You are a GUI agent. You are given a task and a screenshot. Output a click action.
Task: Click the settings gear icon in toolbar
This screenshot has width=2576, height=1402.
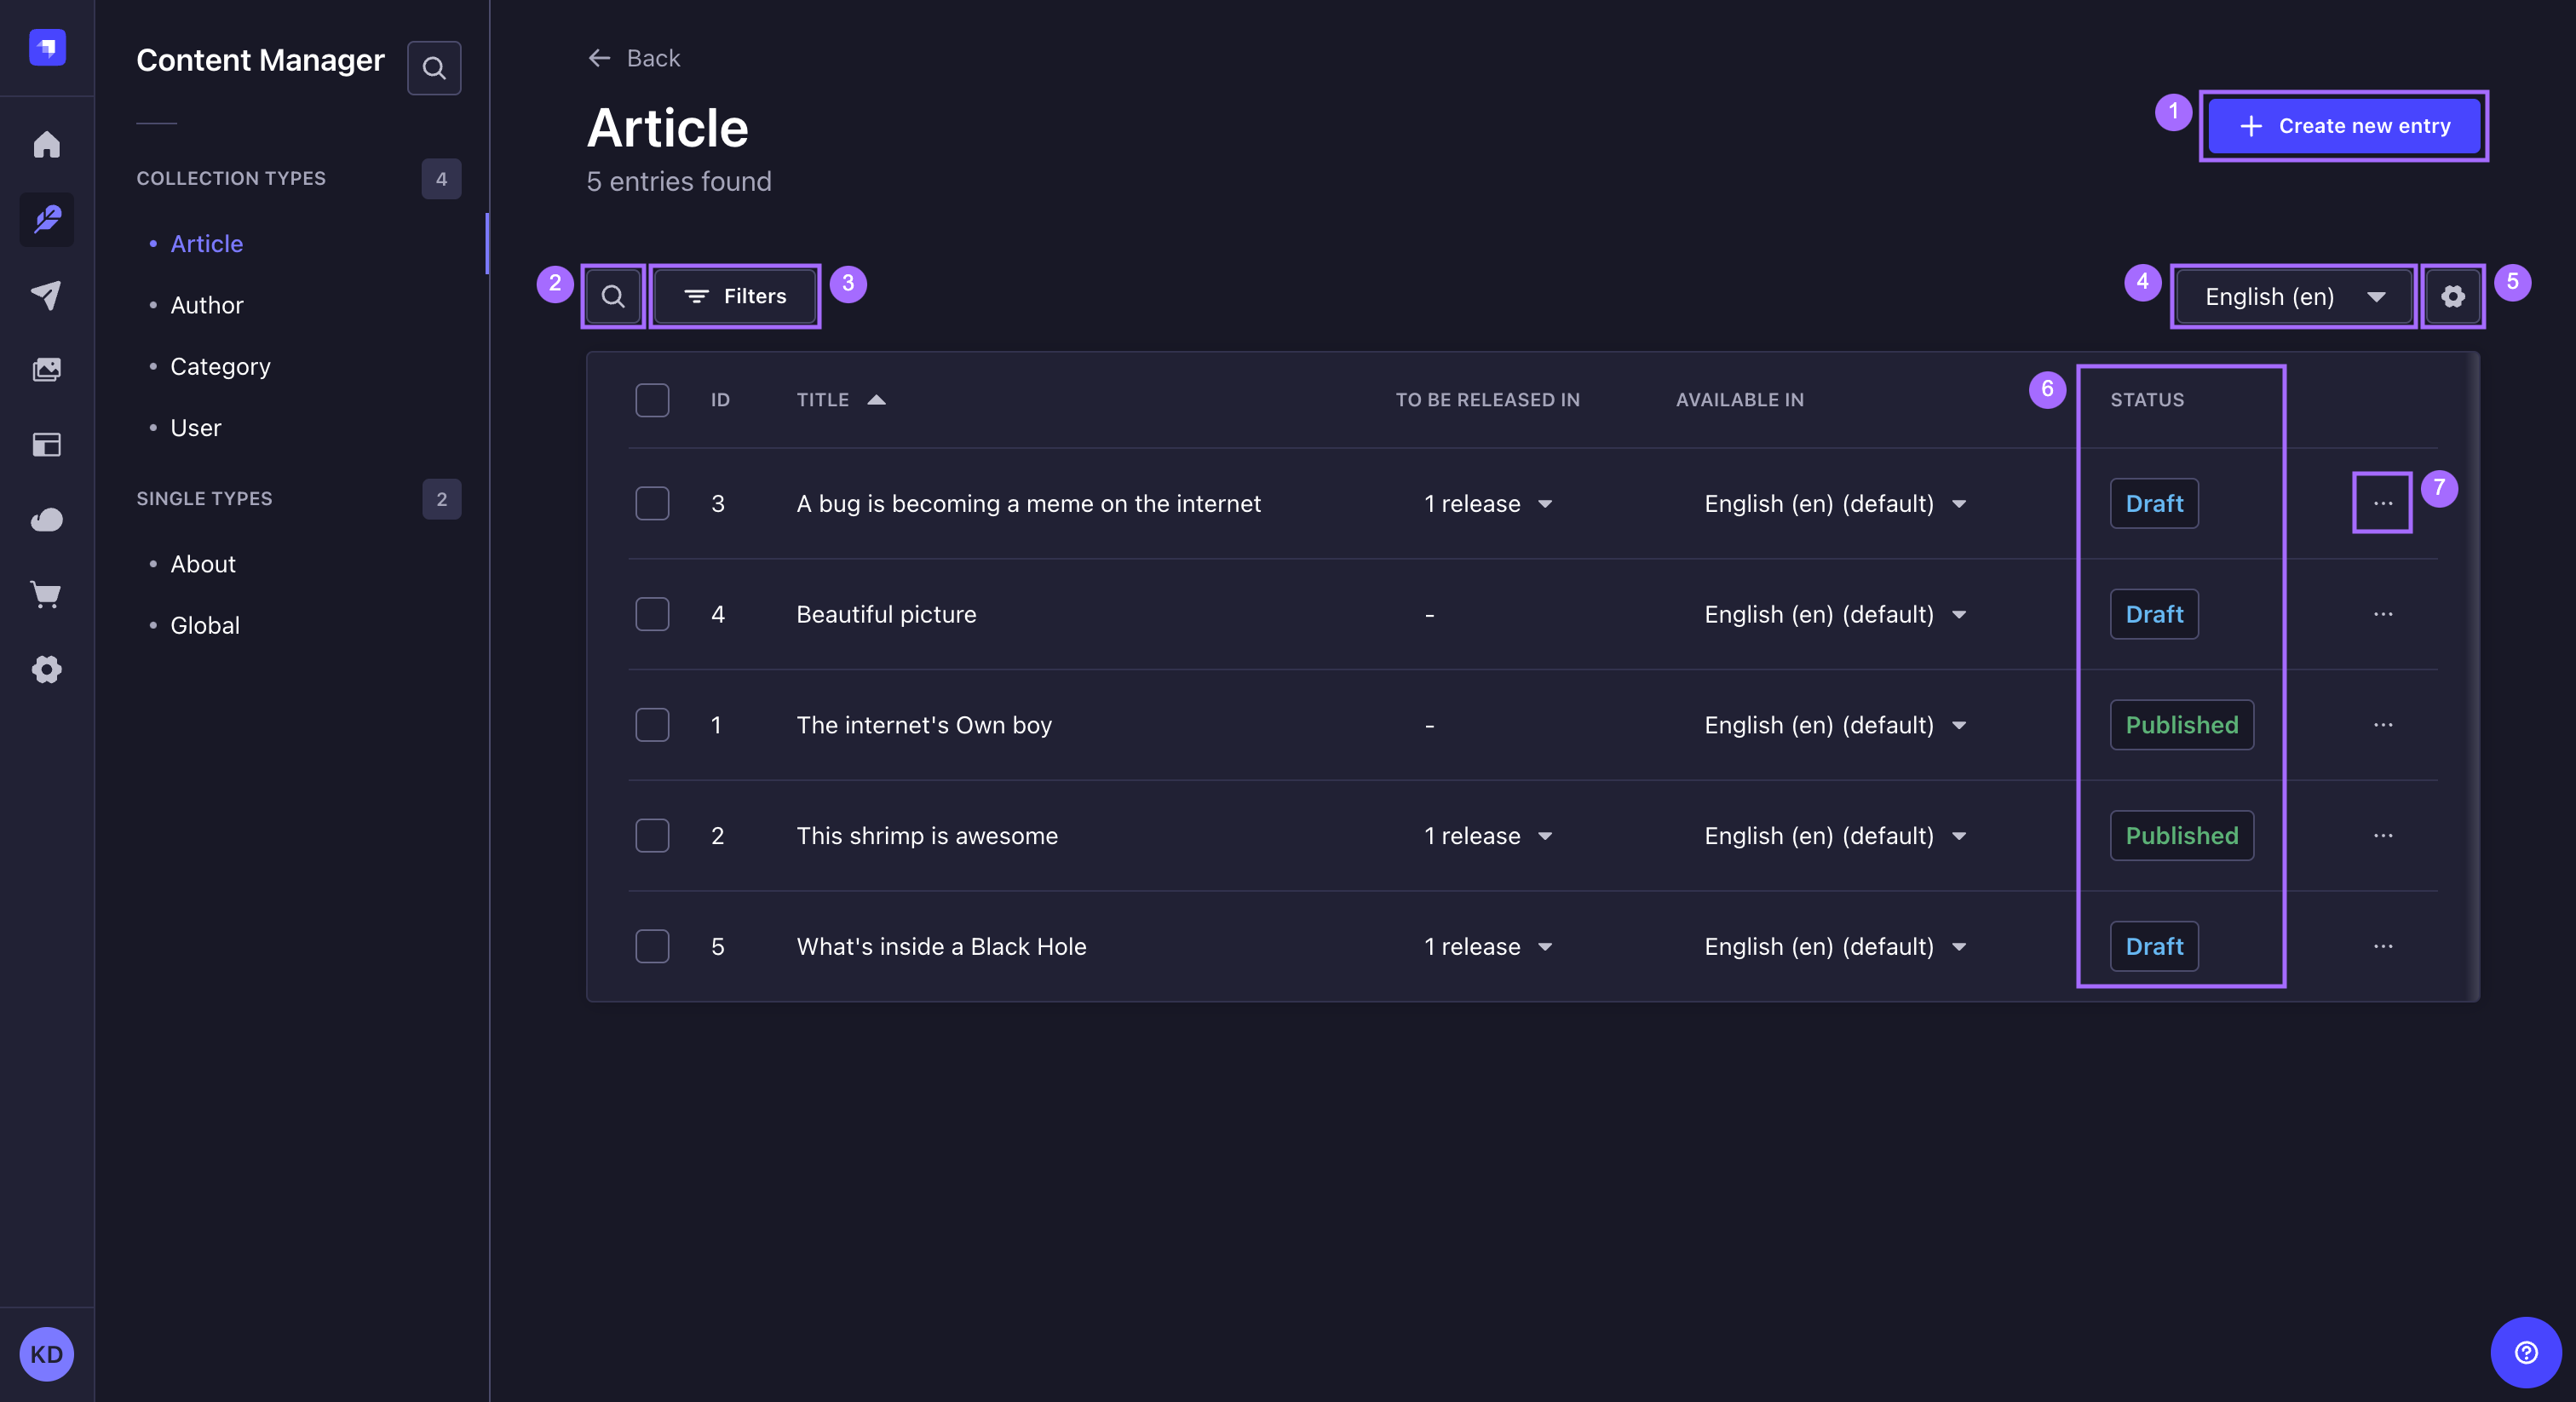point(2452,296)
